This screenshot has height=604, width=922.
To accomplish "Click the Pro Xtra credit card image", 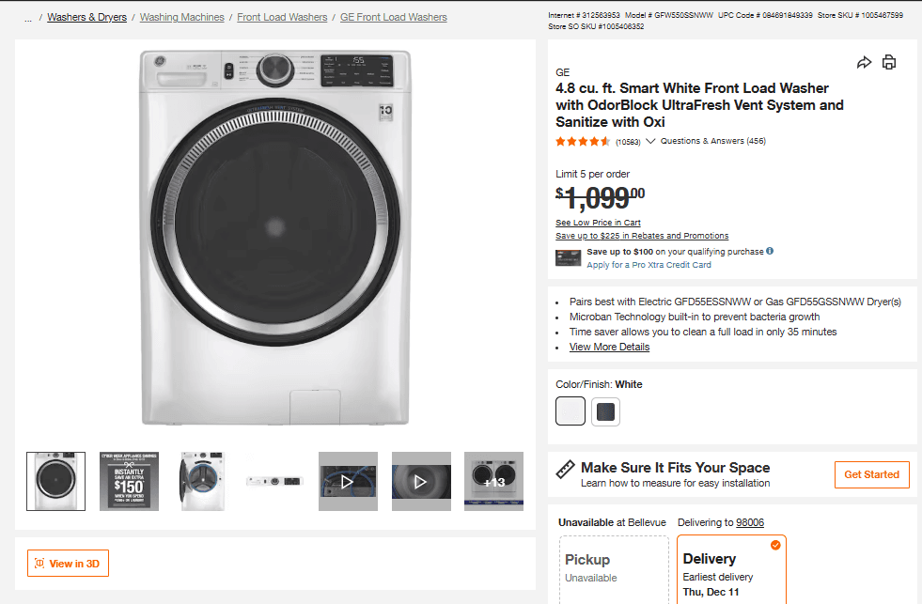I will click(568, 256).
